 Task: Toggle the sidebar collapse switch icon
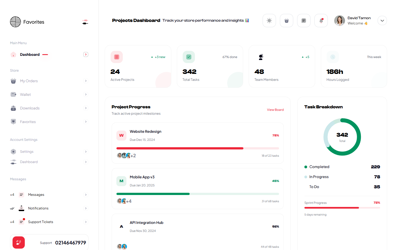click(85, 22)
